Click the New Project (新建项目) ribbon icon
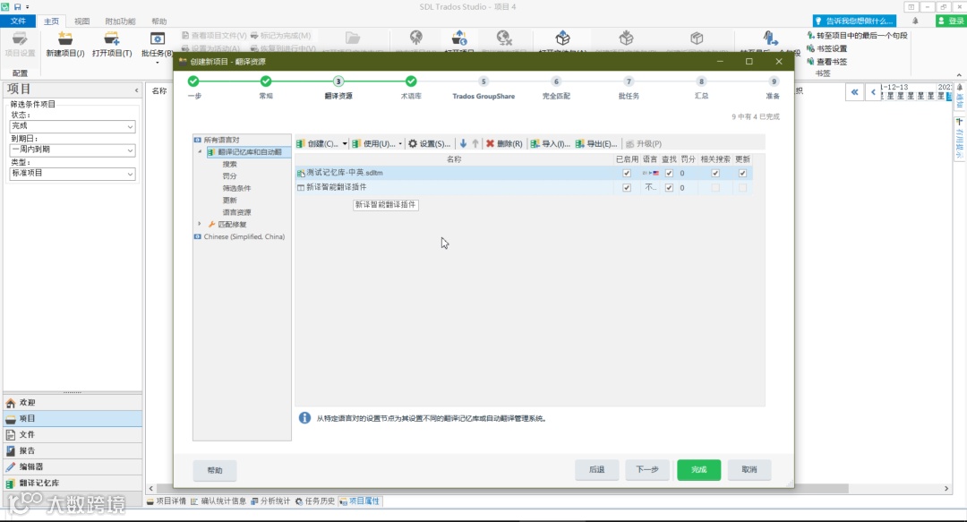This screenshot has width=967, height=522. click(x=64, y=39)
